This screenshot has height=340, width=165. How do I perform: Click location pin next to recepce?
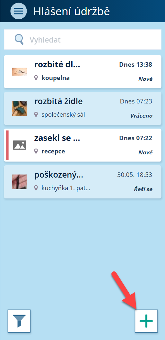tap(36, 151)
